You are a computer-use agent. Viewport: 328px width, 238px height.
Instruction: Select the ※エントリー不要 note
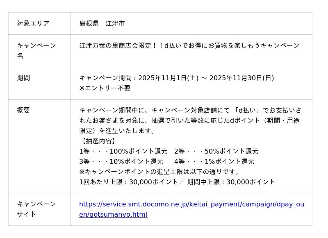pyautogui.click(x=105, y=88)
